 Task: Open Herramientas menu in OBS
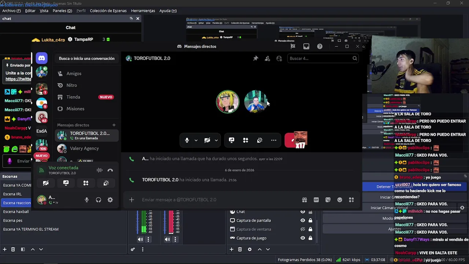pos(143,11)
